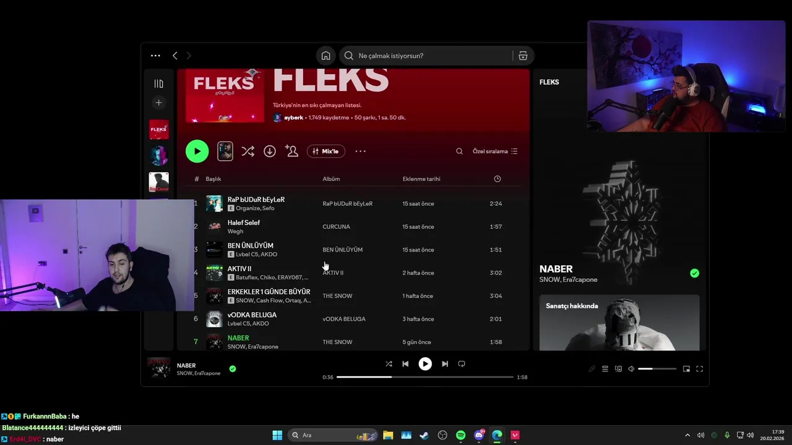Image resolution: width=792 pixels, height=445 pixels.
Task: Expand Your Library sidebar
Action: pyautogui.click(x=158, y=83)
